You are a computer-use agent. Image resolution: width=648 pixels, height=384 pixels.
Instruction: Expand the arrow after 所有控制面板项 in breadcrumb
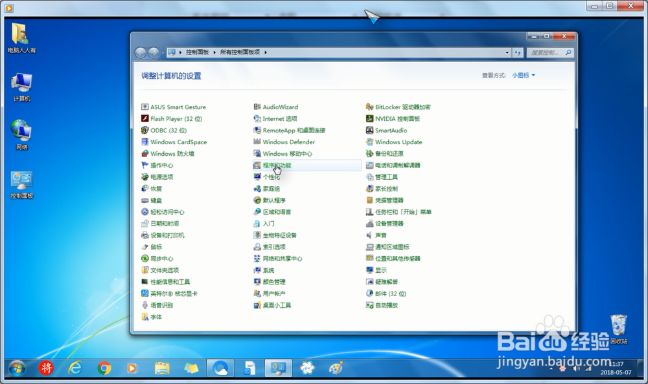coord(265,52)
